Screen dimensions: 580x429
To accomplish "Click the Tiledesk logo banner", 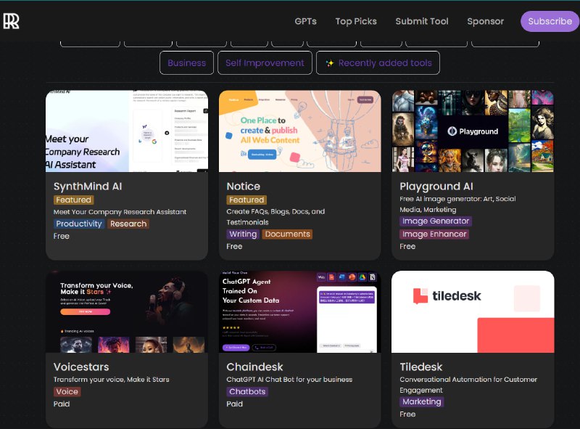I will [473, 312].
